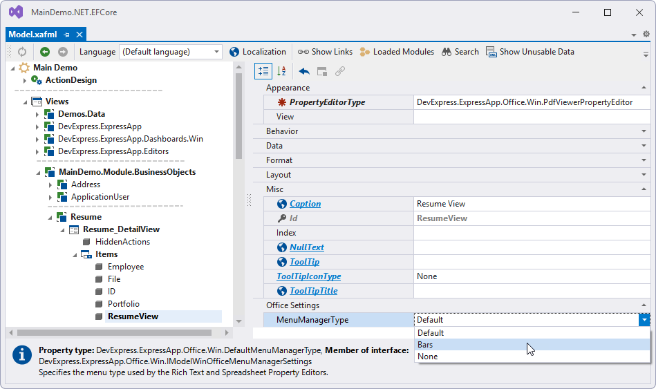Click the ToolTipTitle property link
The height and width of the screenshot is (389, 656).
click(x=314, y=291)
